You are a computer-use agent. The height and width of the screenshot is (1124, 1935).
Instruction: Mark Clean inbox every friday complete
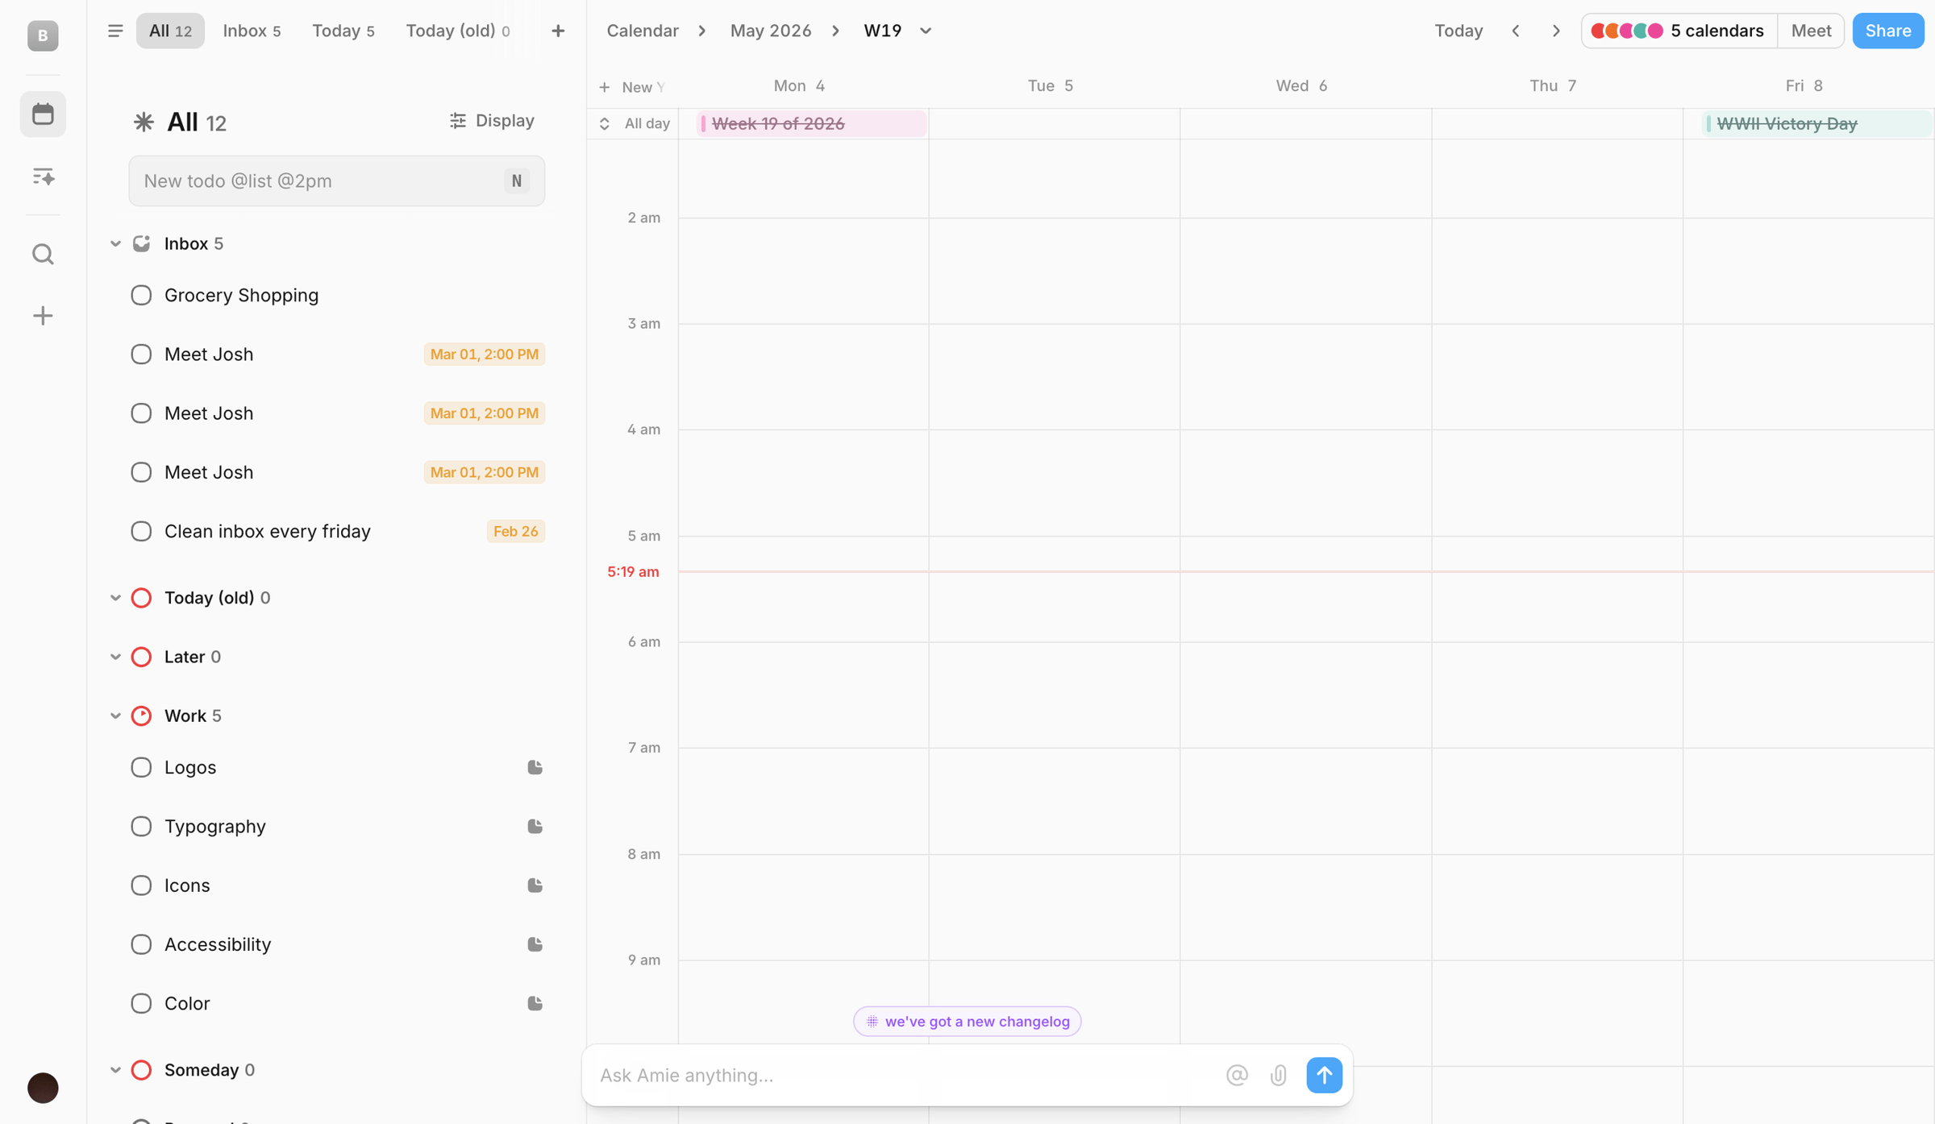pyautogui.click(x=141, y=531)
